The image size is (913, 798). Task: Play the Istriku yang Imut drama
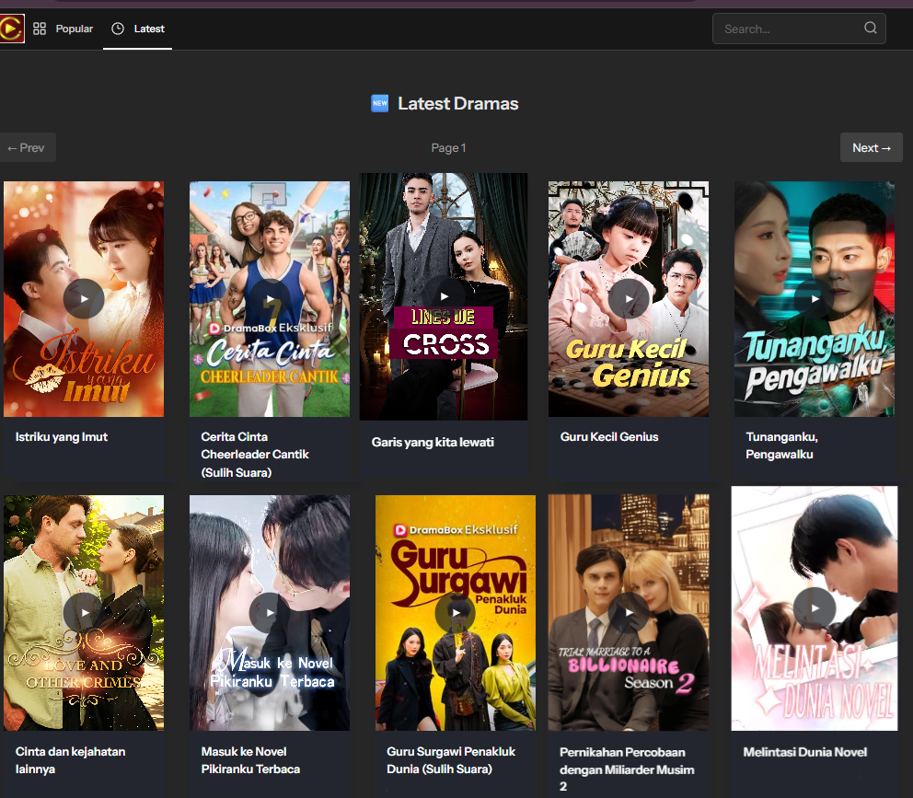pyautogui.click(x=84, y=298)
